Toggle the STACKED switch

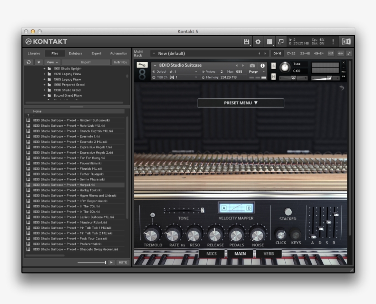point(288,212)
